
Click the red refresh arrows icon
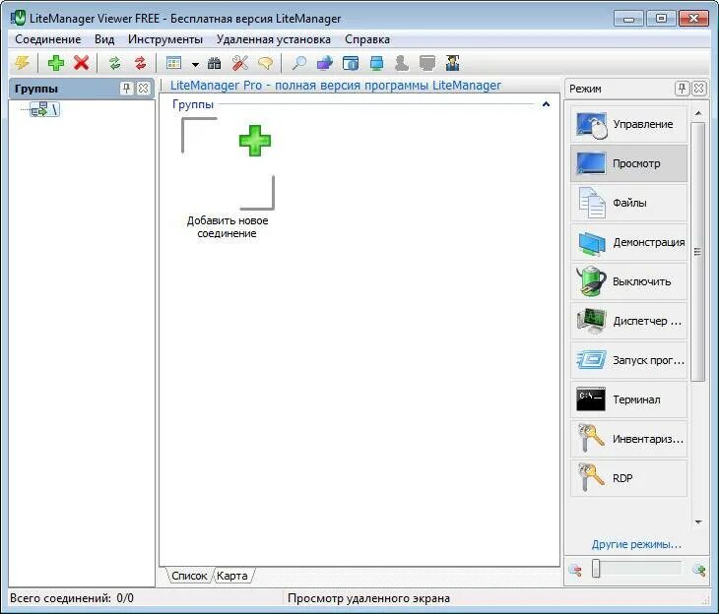click(140, 63)
